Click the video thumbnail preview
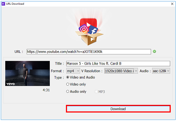The width and height of the screenshot is (177, 121). click(x=27, y=73)
